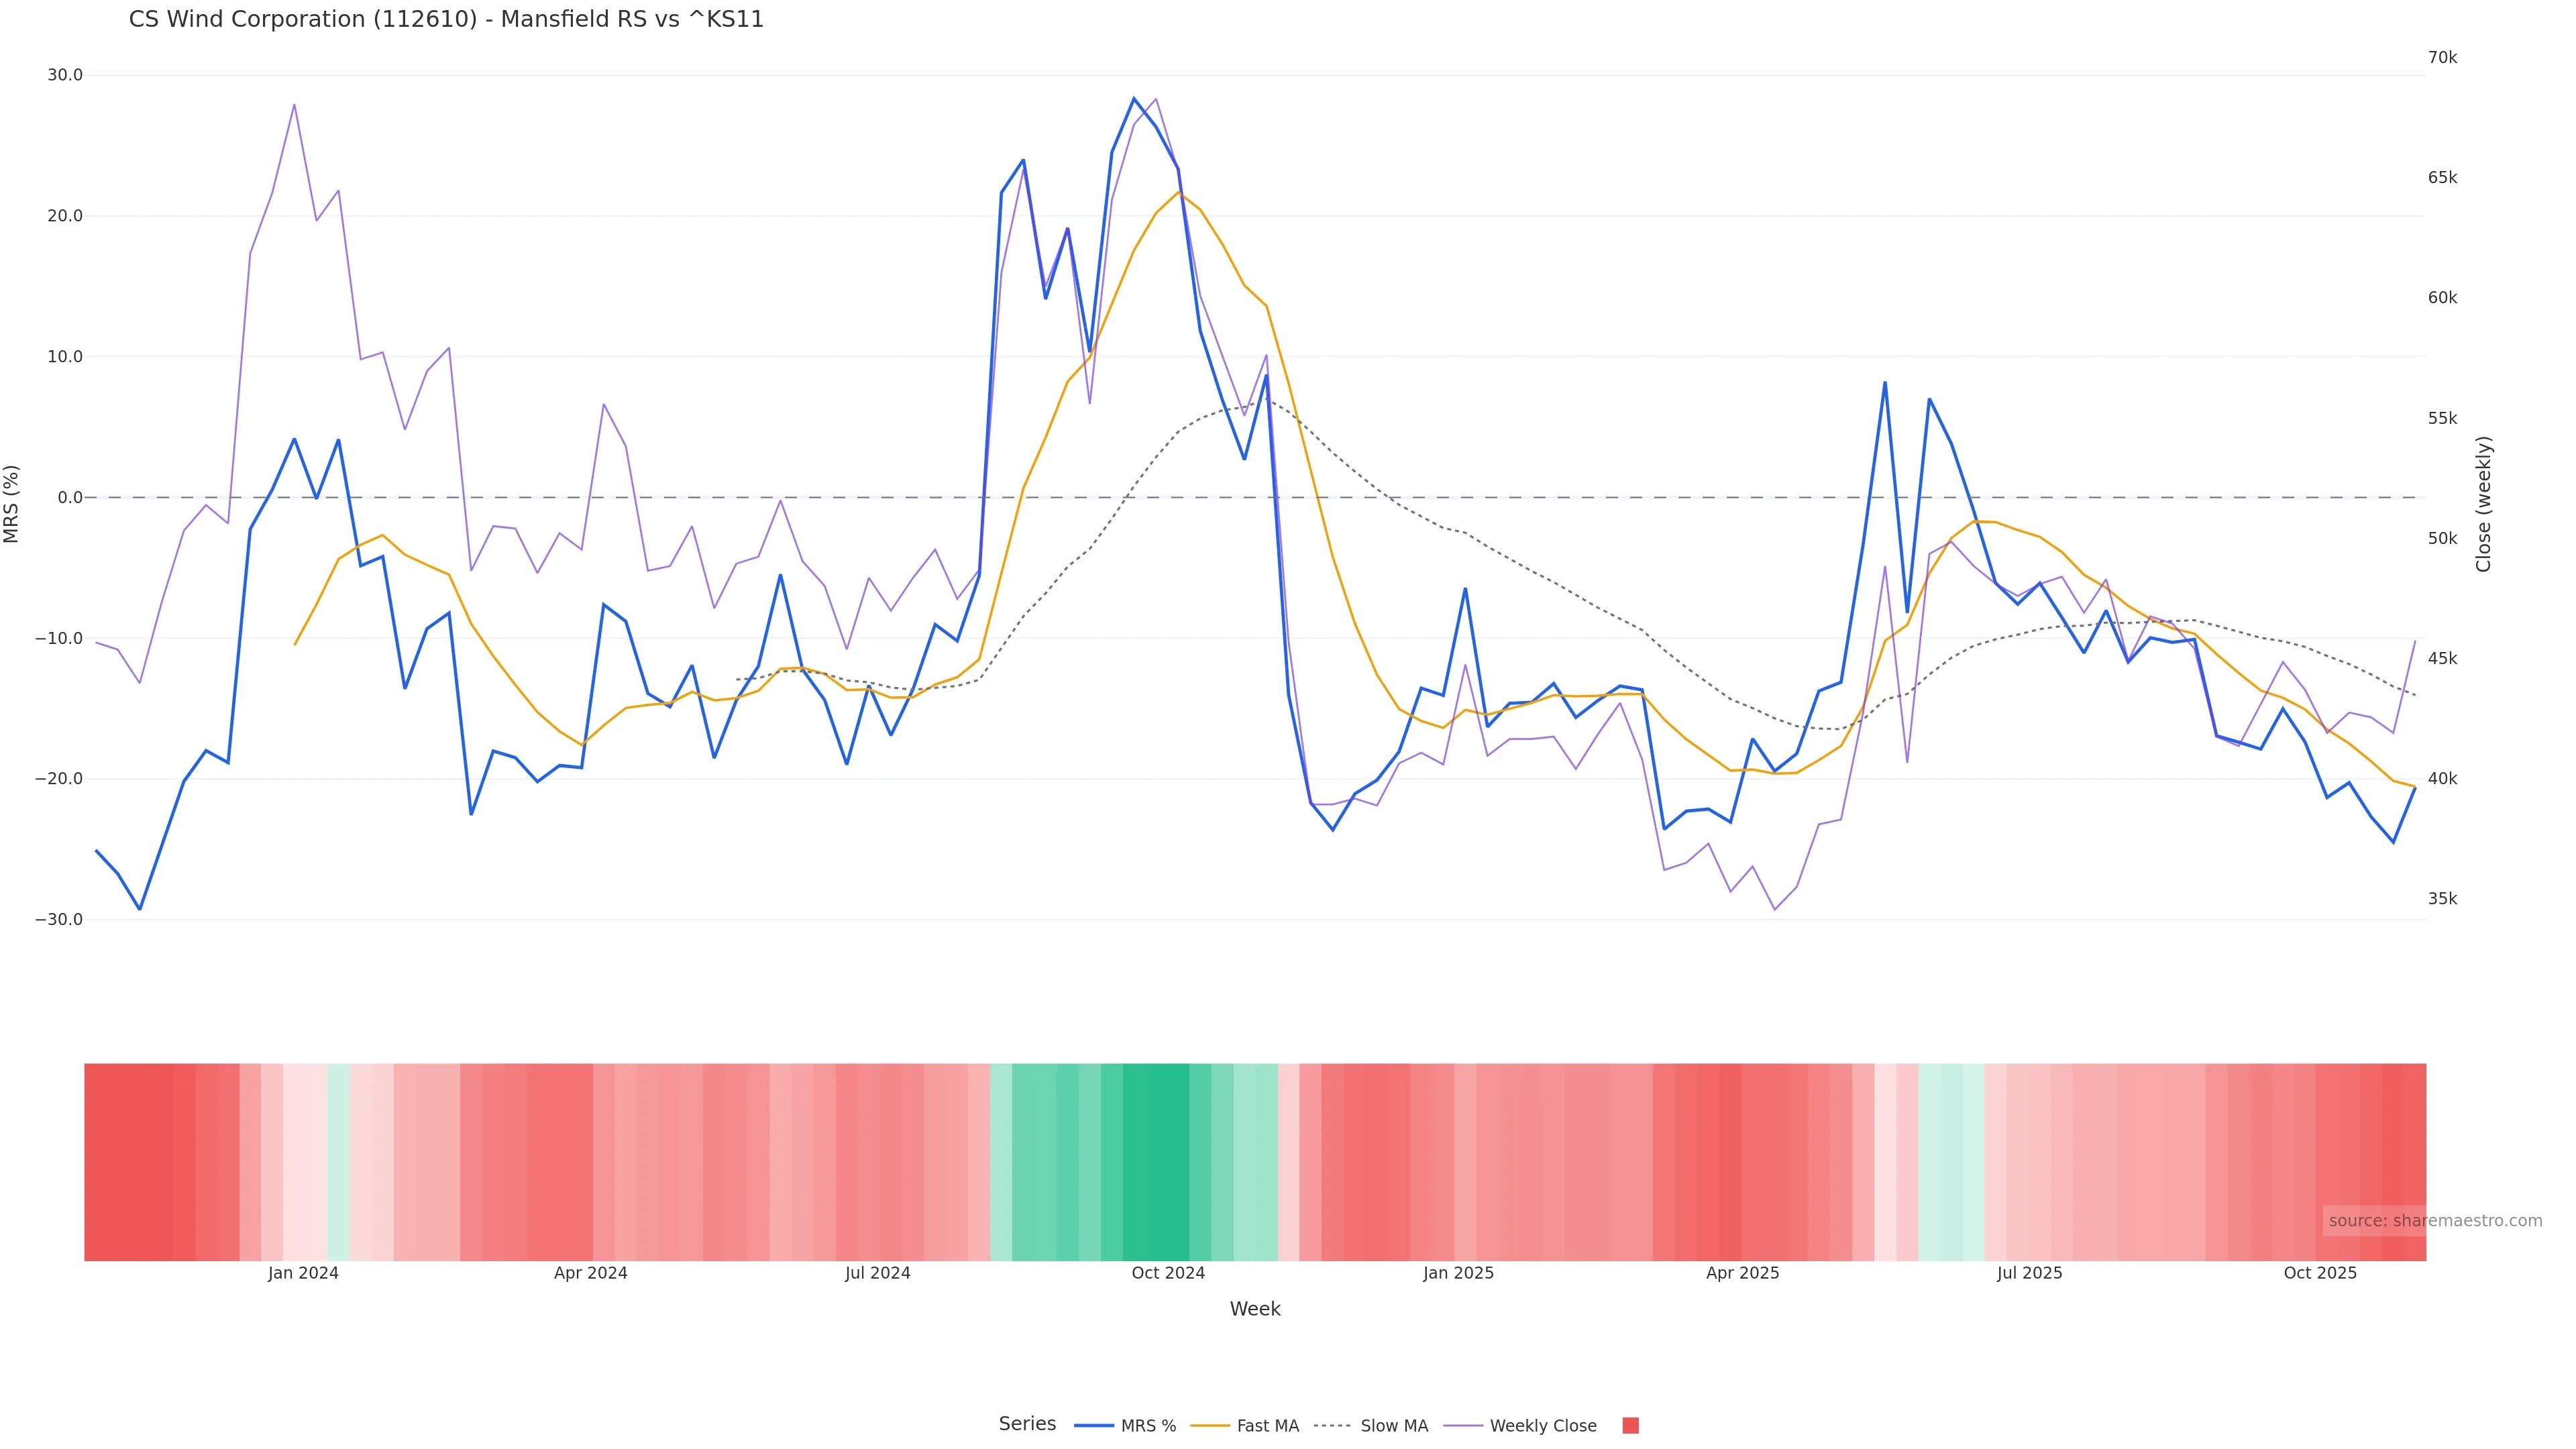Click the chart title CS Wind Corporation
This screenshot has width=2576, height=1449.
pos(446,19)
